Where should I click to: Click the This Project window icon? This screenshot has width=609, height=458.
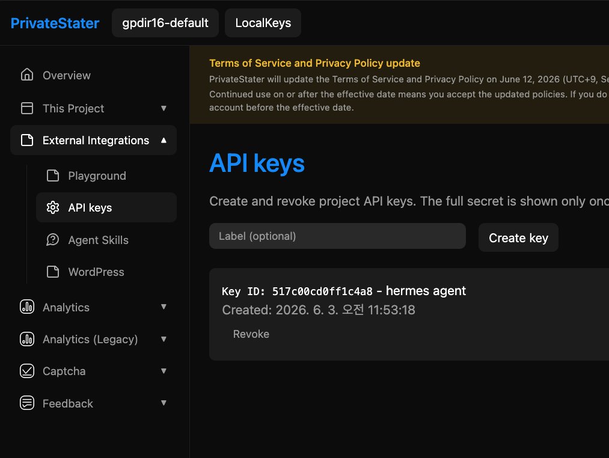[27, 108]
